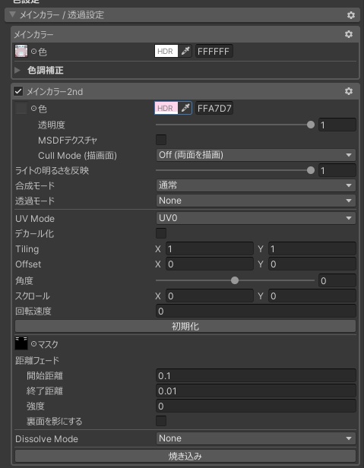Click the 回転速度 value field

pyautogui.click(x=256, y=311)
